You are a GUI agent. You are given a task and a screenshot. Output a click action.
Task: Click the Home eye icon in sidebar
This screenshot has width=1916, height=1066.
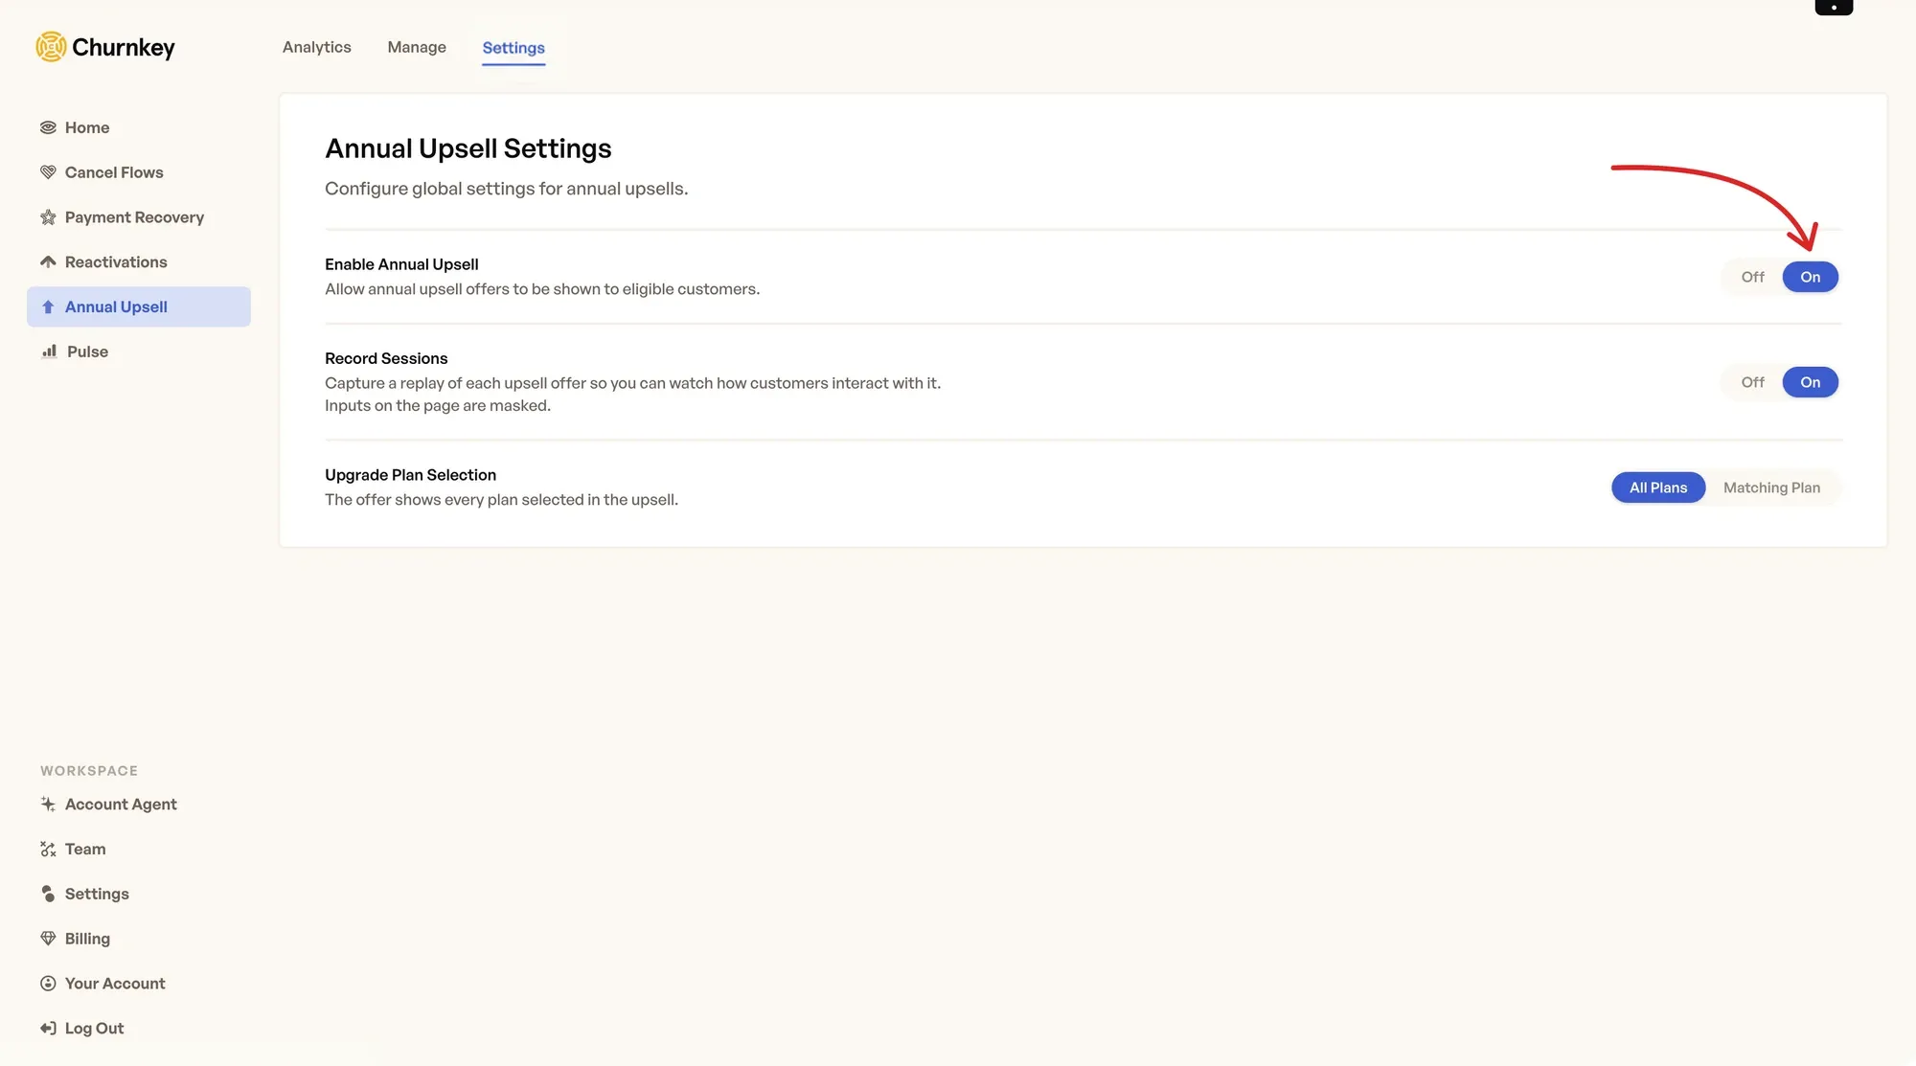[x=48, y=127]
